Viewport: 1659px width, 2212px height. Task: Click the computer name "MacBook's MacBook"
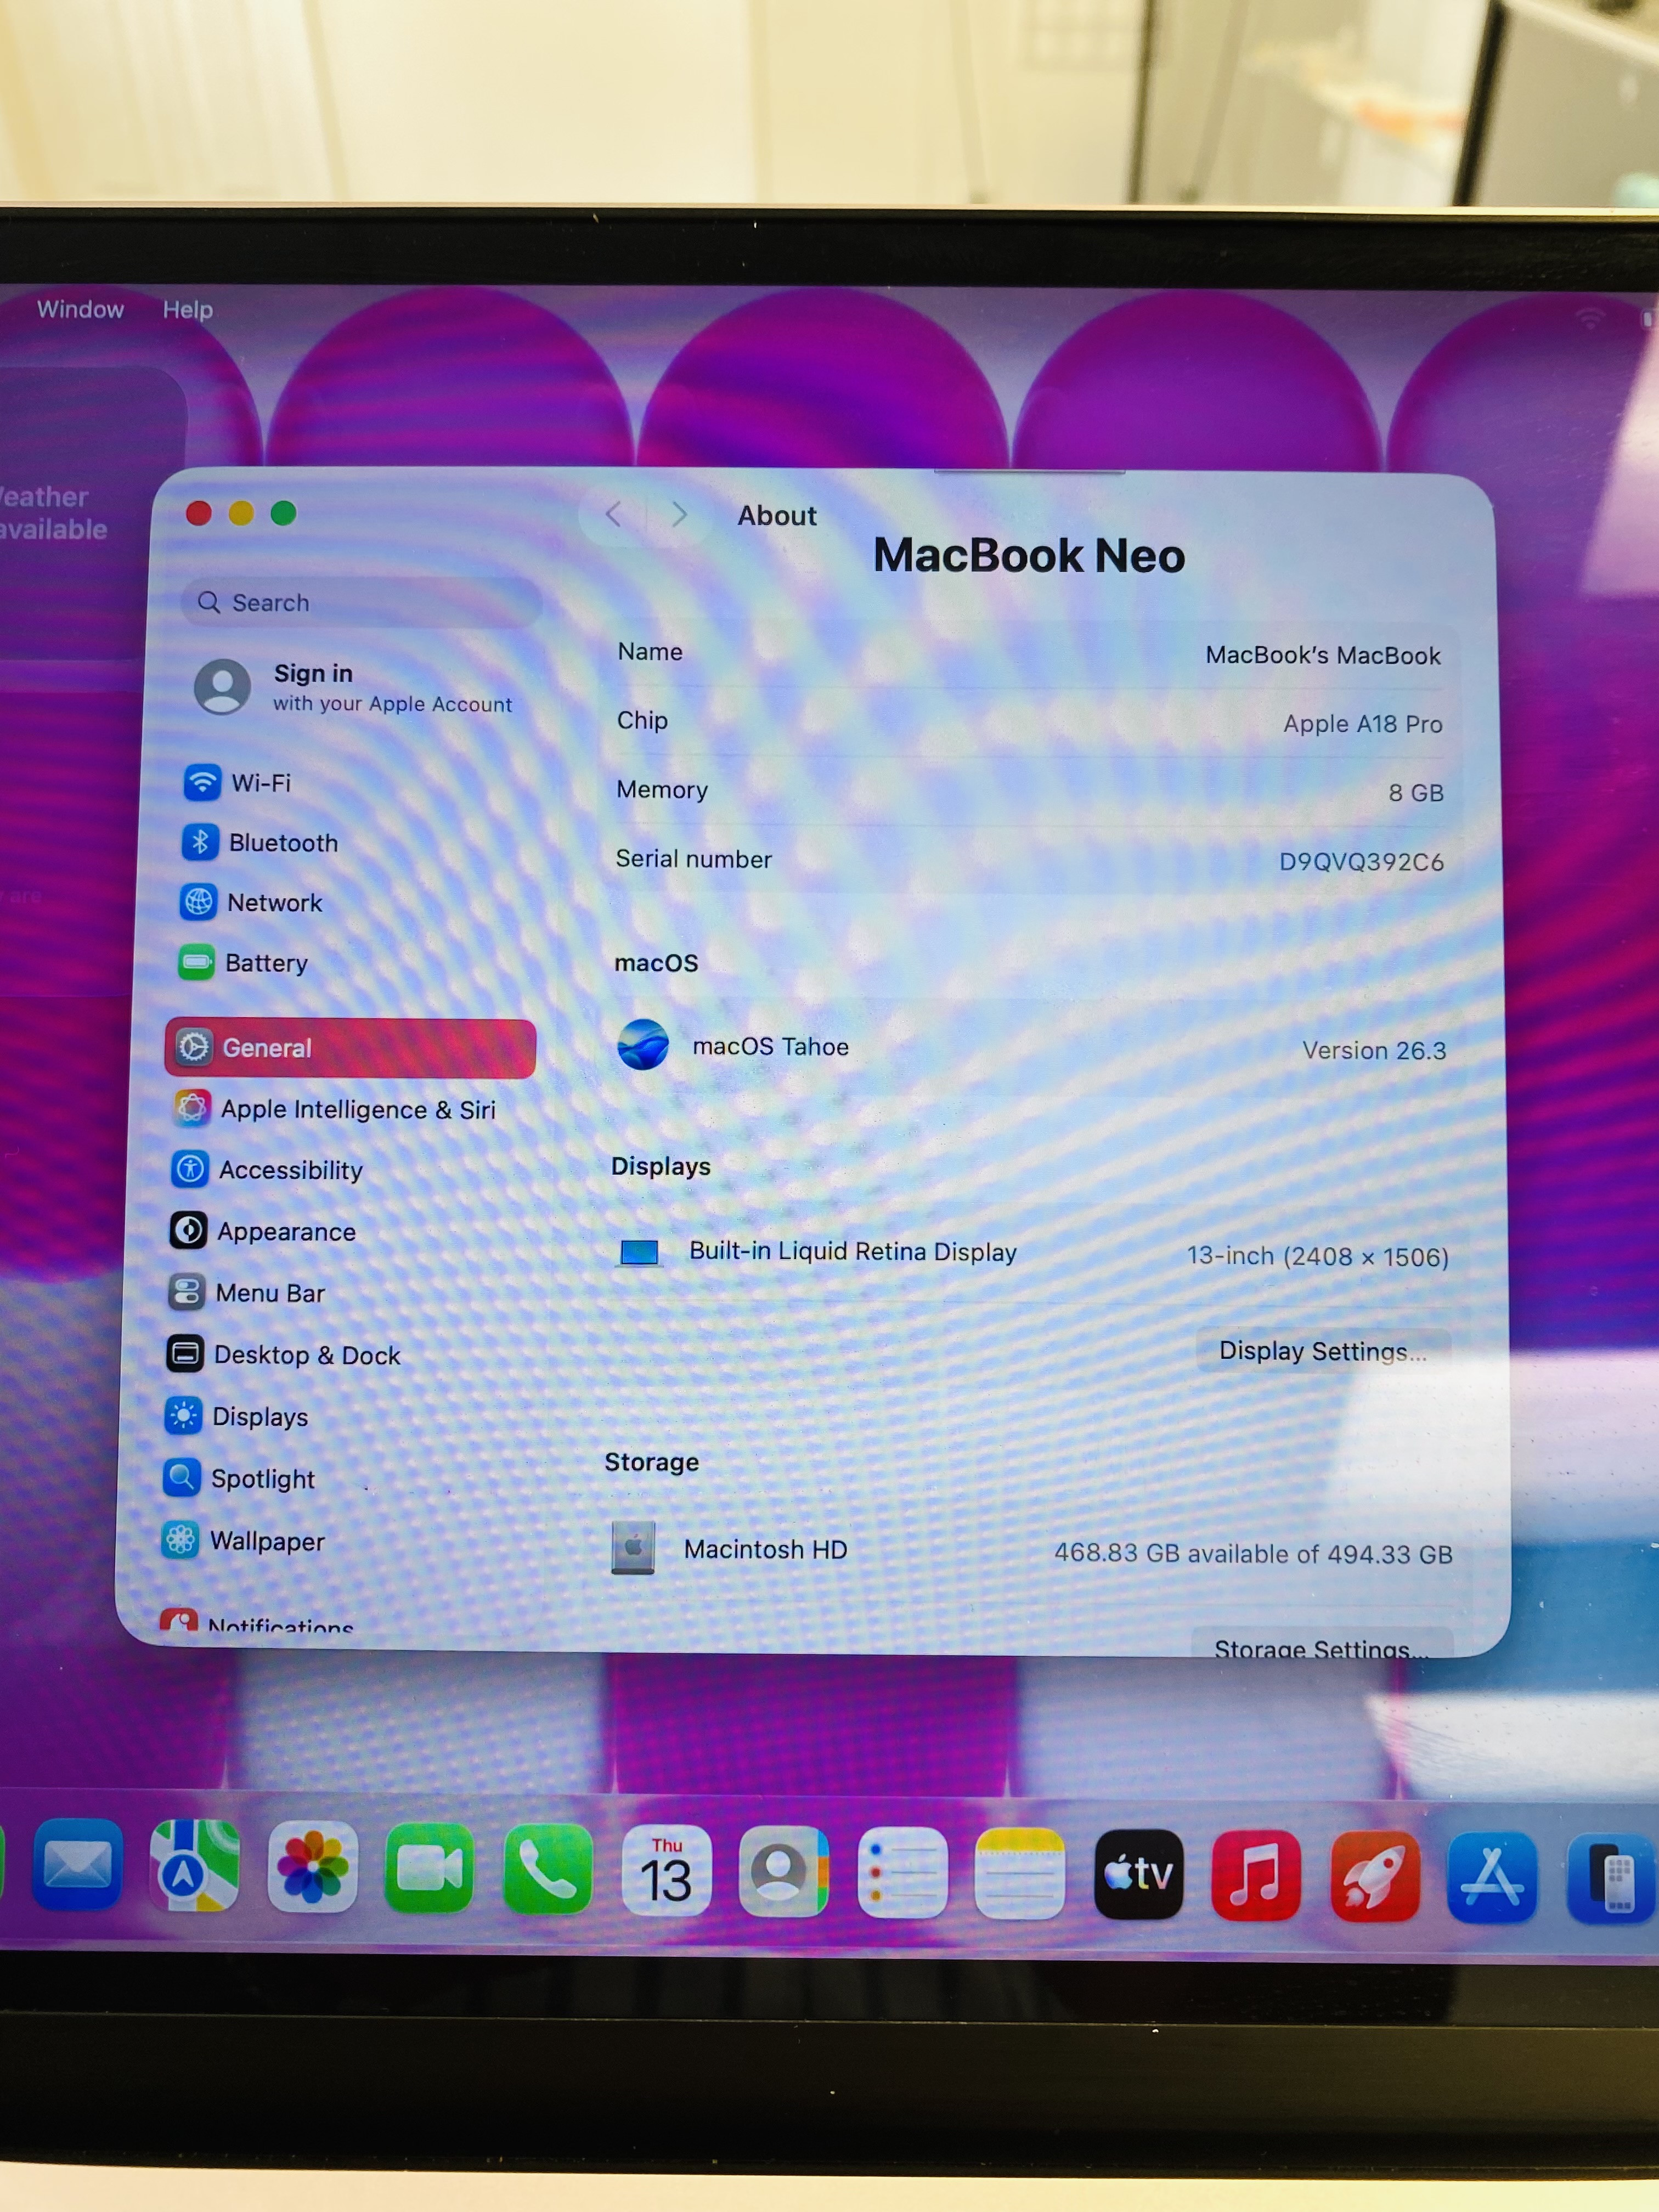pyautogui.click(x=1323, y=655)
